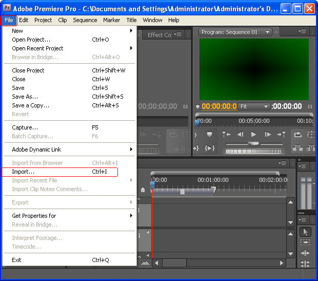Click the Program shuttle slider handle
The image size is (318, 281).
click(253, 144)
